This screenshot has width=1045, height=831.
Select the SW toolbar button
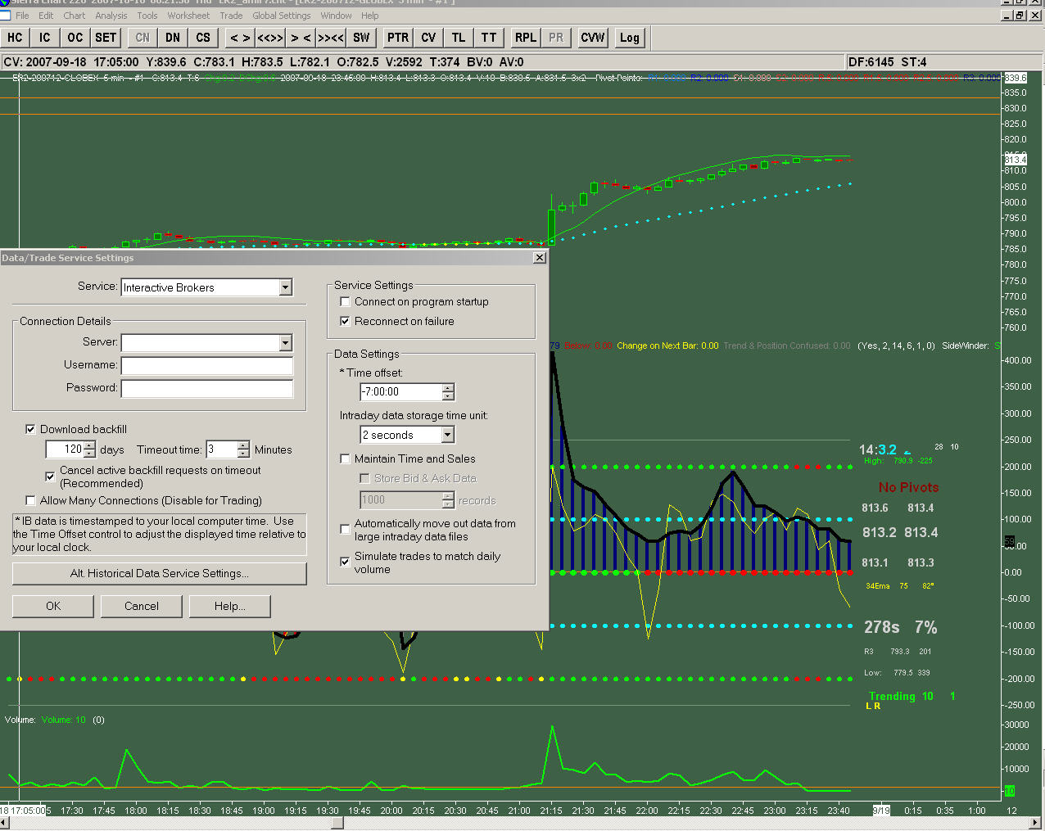pyautogui.click(x=361, y=38)
